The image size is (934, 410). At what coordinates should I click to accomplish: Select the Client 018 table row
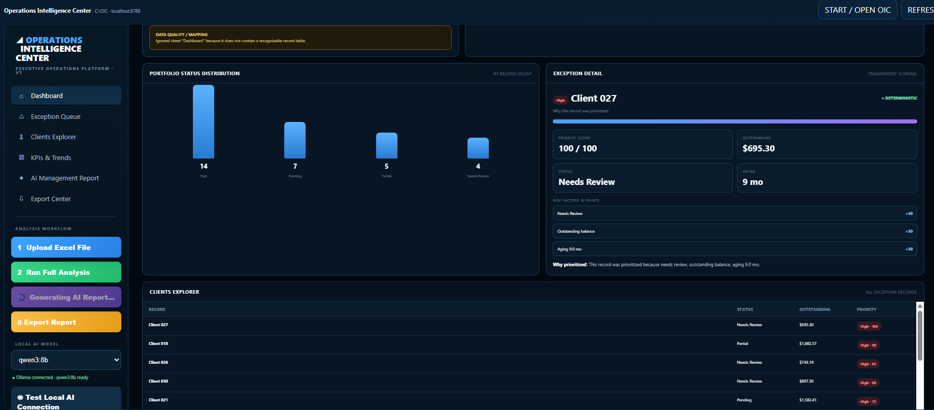pyautogui.click(x=529, y=345)
